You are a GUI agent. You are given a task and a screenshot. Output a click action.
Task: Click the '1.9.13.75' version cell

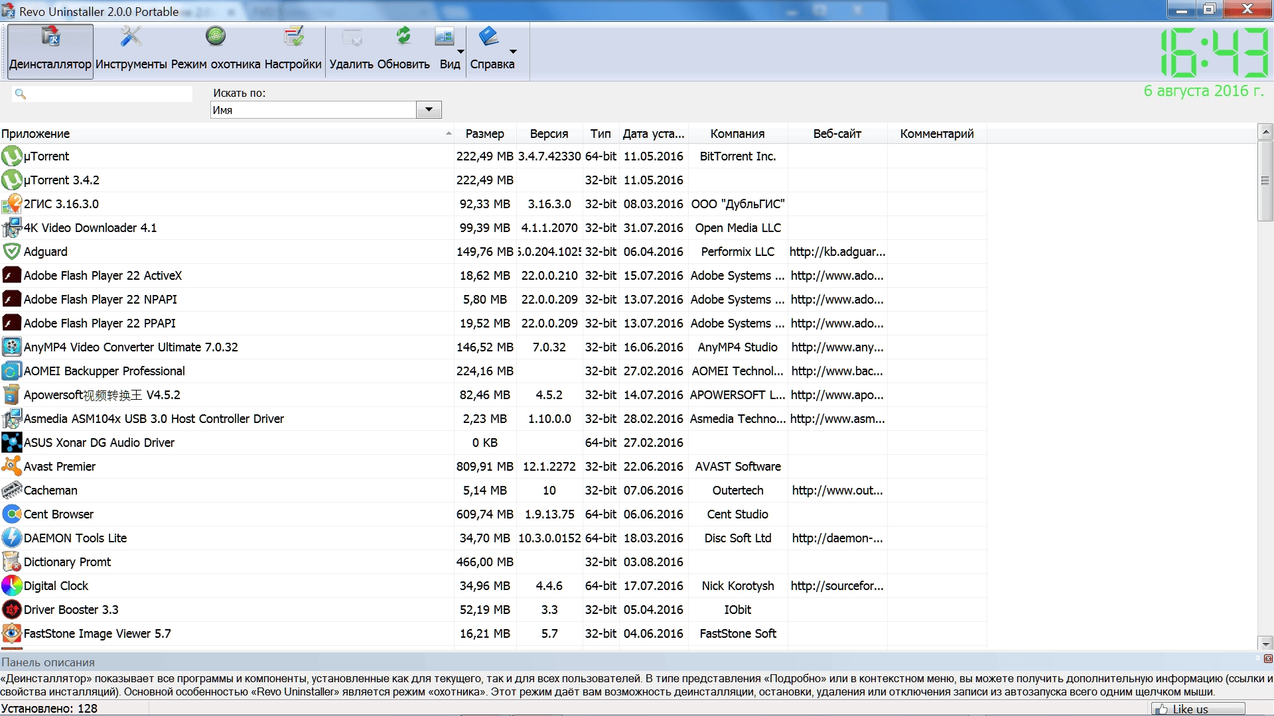pyautogui.click(x=549, y=514)
